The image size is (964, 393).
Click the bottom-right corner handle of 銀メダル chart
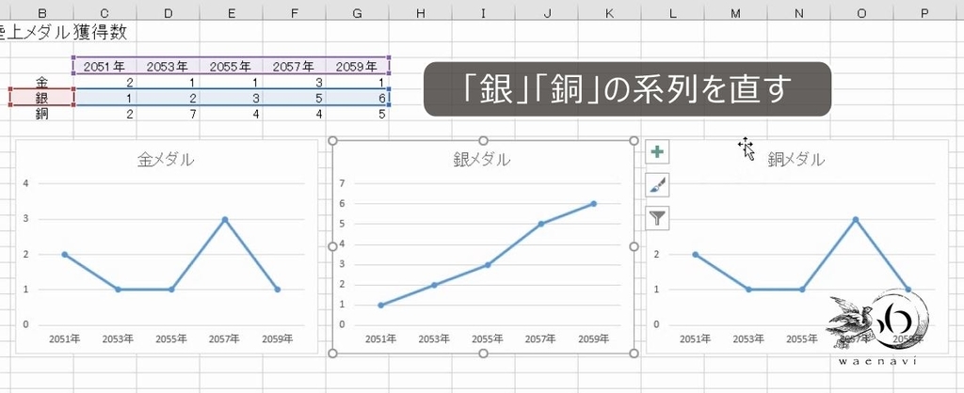(x=634, y=354)
